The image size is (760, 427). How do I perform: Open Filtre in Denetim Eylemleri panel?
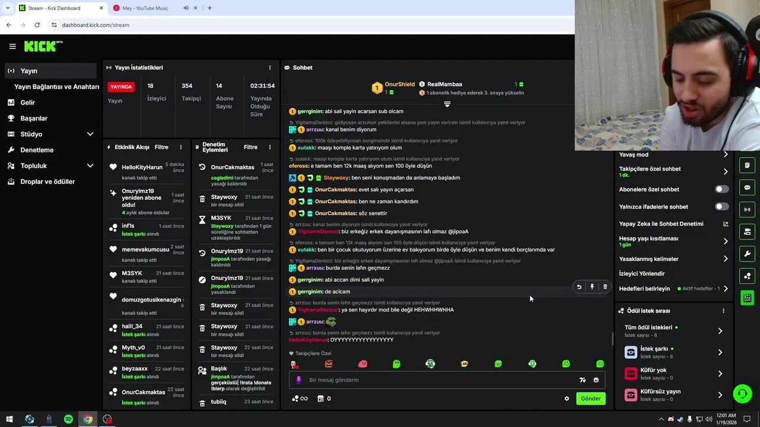click(x=251, y=147)
